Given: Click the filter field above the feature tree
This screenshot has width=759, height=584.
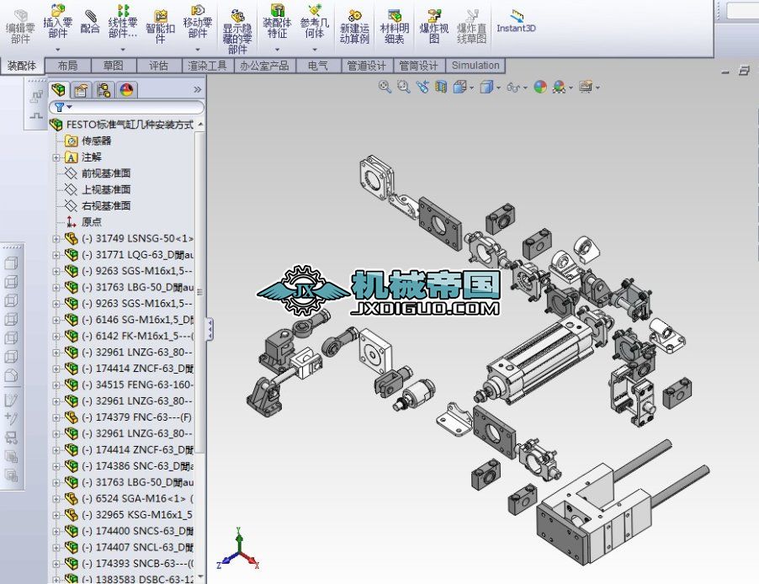Looking at the screenshot, I should pyautogui.click(x=126, y=108).
